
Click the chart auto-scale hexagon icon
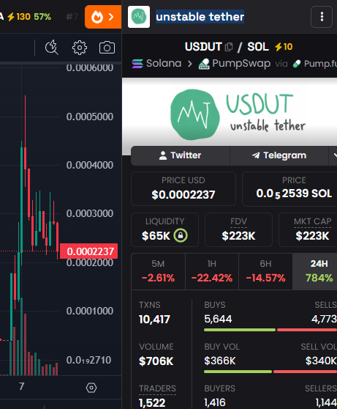coord(91,388)
